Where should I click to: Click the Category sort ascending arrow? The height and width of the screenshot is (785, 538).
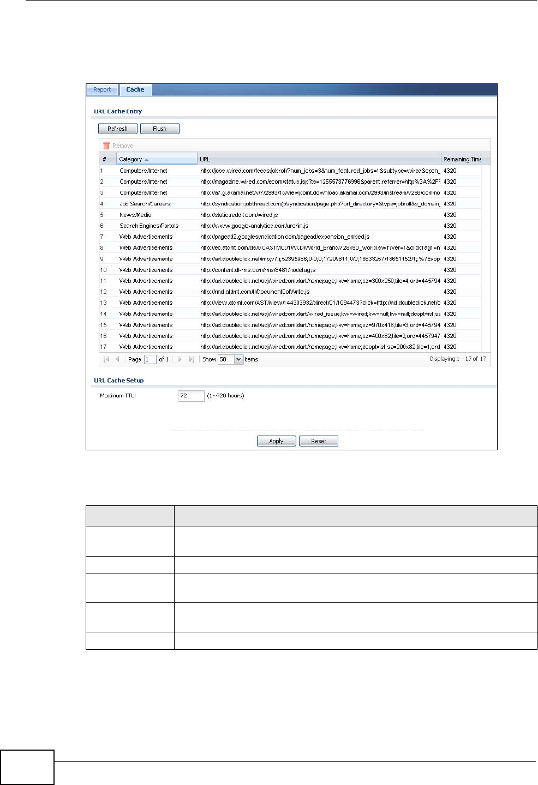[x=146, y=160]
